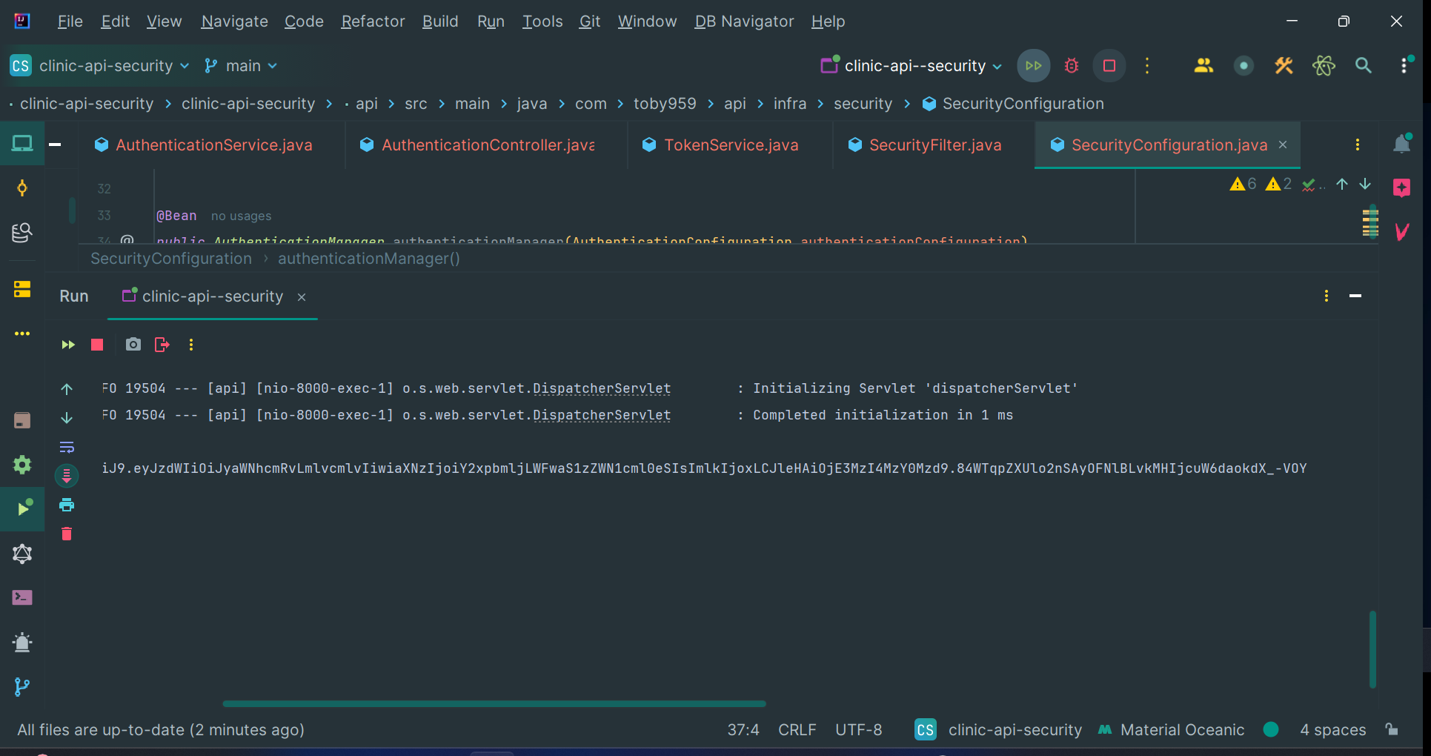This screenshot has width=1431, height=756.
Task: Click UTF-8 encoding in status bar
Action: 859,730
